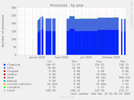Click dead maximum value 996.67m
Screen dimensions: 134x100
(x=125, y=78)
